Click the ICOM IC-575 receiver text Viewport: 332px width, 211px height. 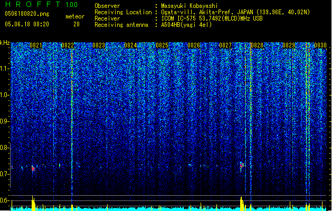pyautogui.click(x=212, y=18)
